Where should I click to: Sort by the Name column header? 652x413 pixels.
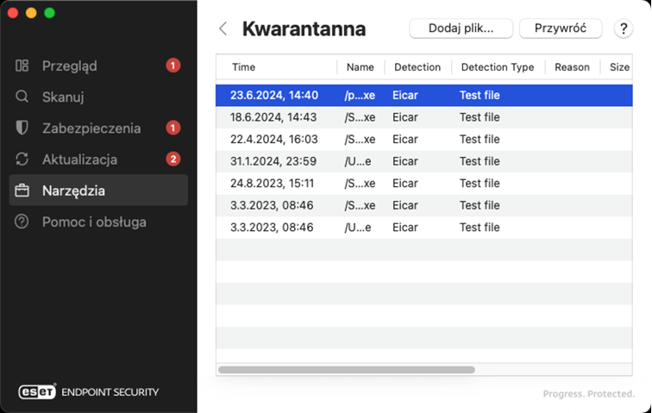[x=360, y=67]
